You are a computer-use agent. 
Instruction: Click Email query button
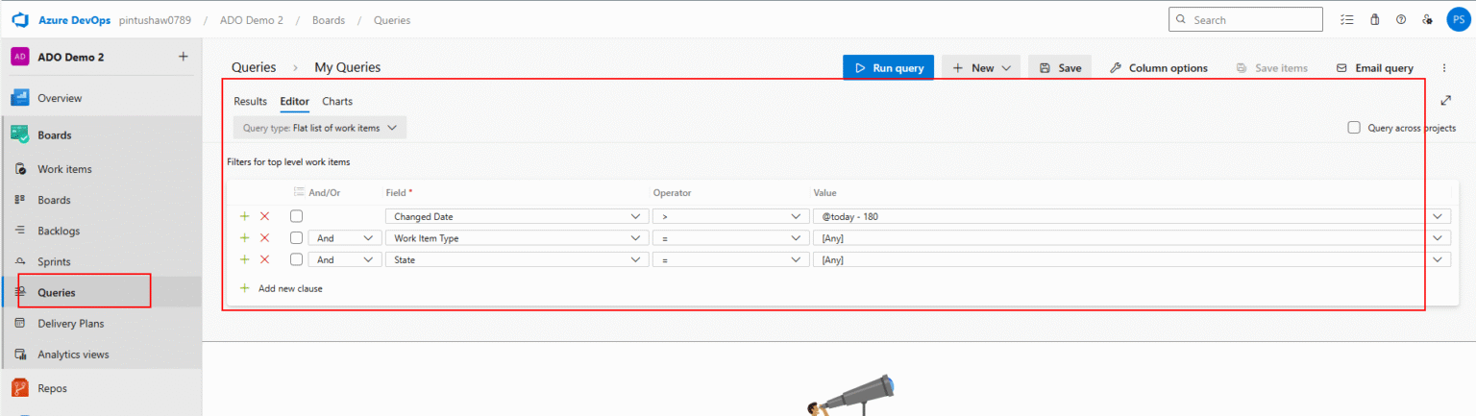tap(1375, 68)
